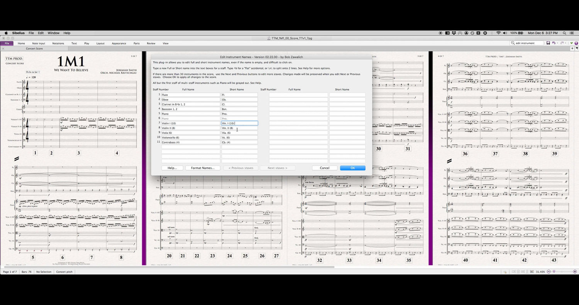The image size is (579, 305).
Task: Click the plus icon to open new tab
Action: [572, 49]
